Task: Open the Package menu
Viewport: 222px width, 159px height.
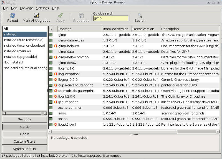Action: pos(26,8)
